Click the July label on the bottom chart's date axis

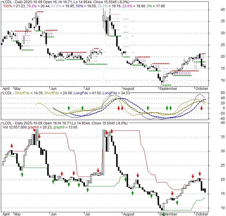[88, 214]
